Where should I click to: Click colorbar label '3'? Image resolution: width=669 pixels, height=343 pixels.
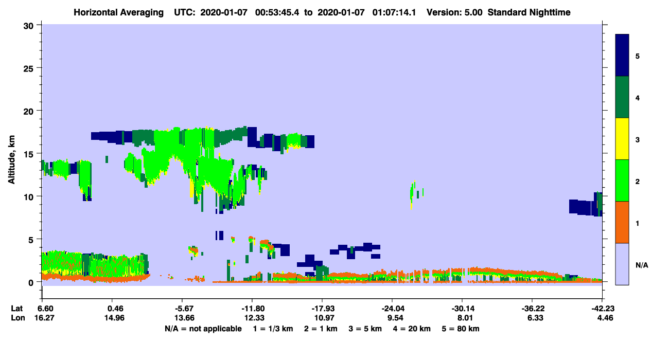pyautogui.click(x=638, y=139)
